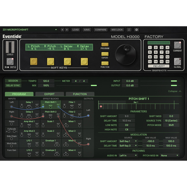
Task: Toggle the SESSION tempo button
Action: [13, 81]
